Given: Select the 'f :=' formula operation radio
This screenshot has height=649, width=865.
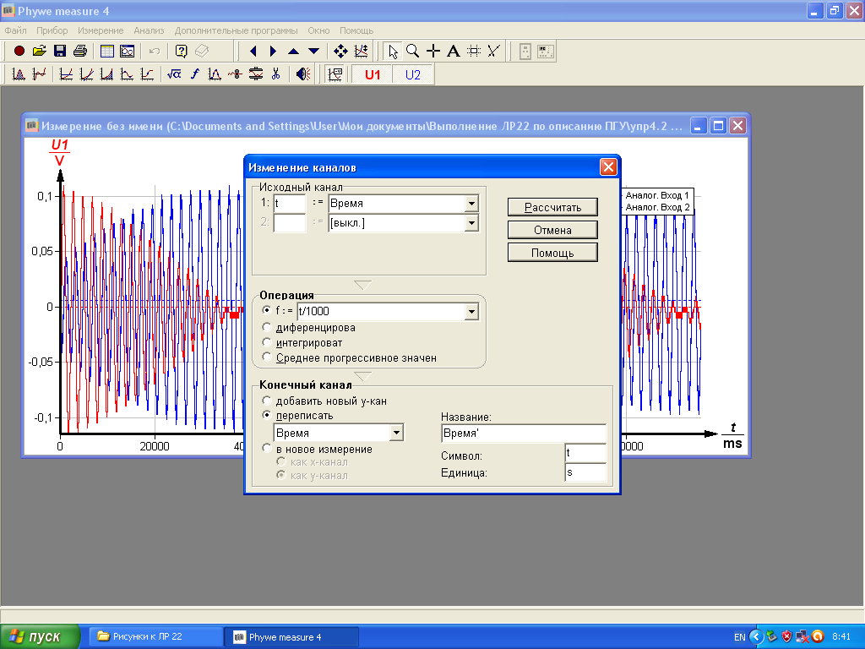Looking at the screenshot, I should (x=266, y=311).
